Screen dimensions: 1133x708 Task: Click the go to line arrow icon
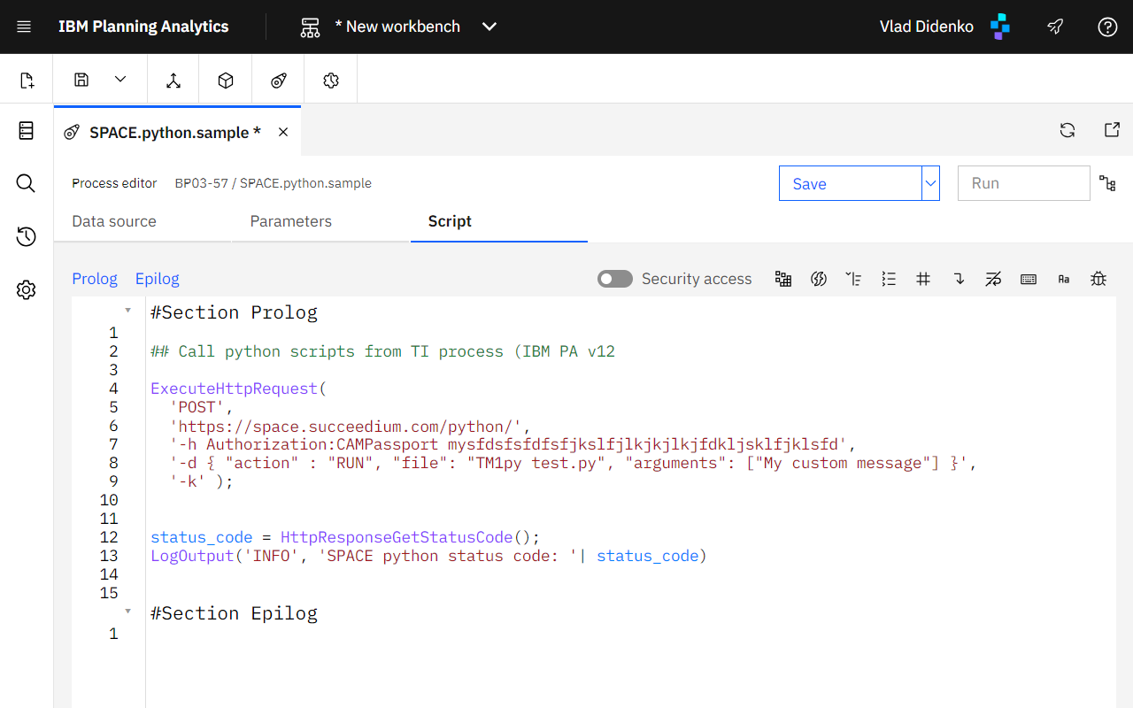coord(959,279)
